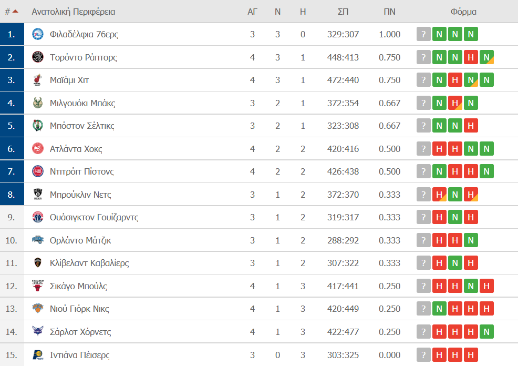This screenshot has height=366, width=518.
Task: Open the Σάρλοτ Χόρνετς team link
Action: click(x=80, y=332)
